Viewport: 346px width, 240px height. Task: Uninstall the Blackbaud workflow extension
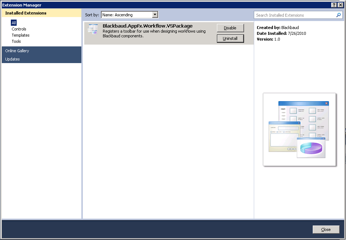click(x=230, y=38)
